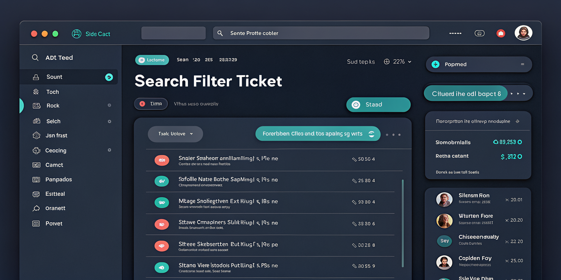This screenshot has width=561, height=280.
Task: Click the rounded icon left of the red notification
Action: 479,33
